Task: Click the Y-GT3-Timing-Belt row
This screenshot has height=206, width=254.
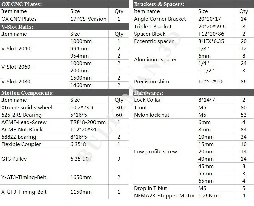Action: click(x=64, y=177)
